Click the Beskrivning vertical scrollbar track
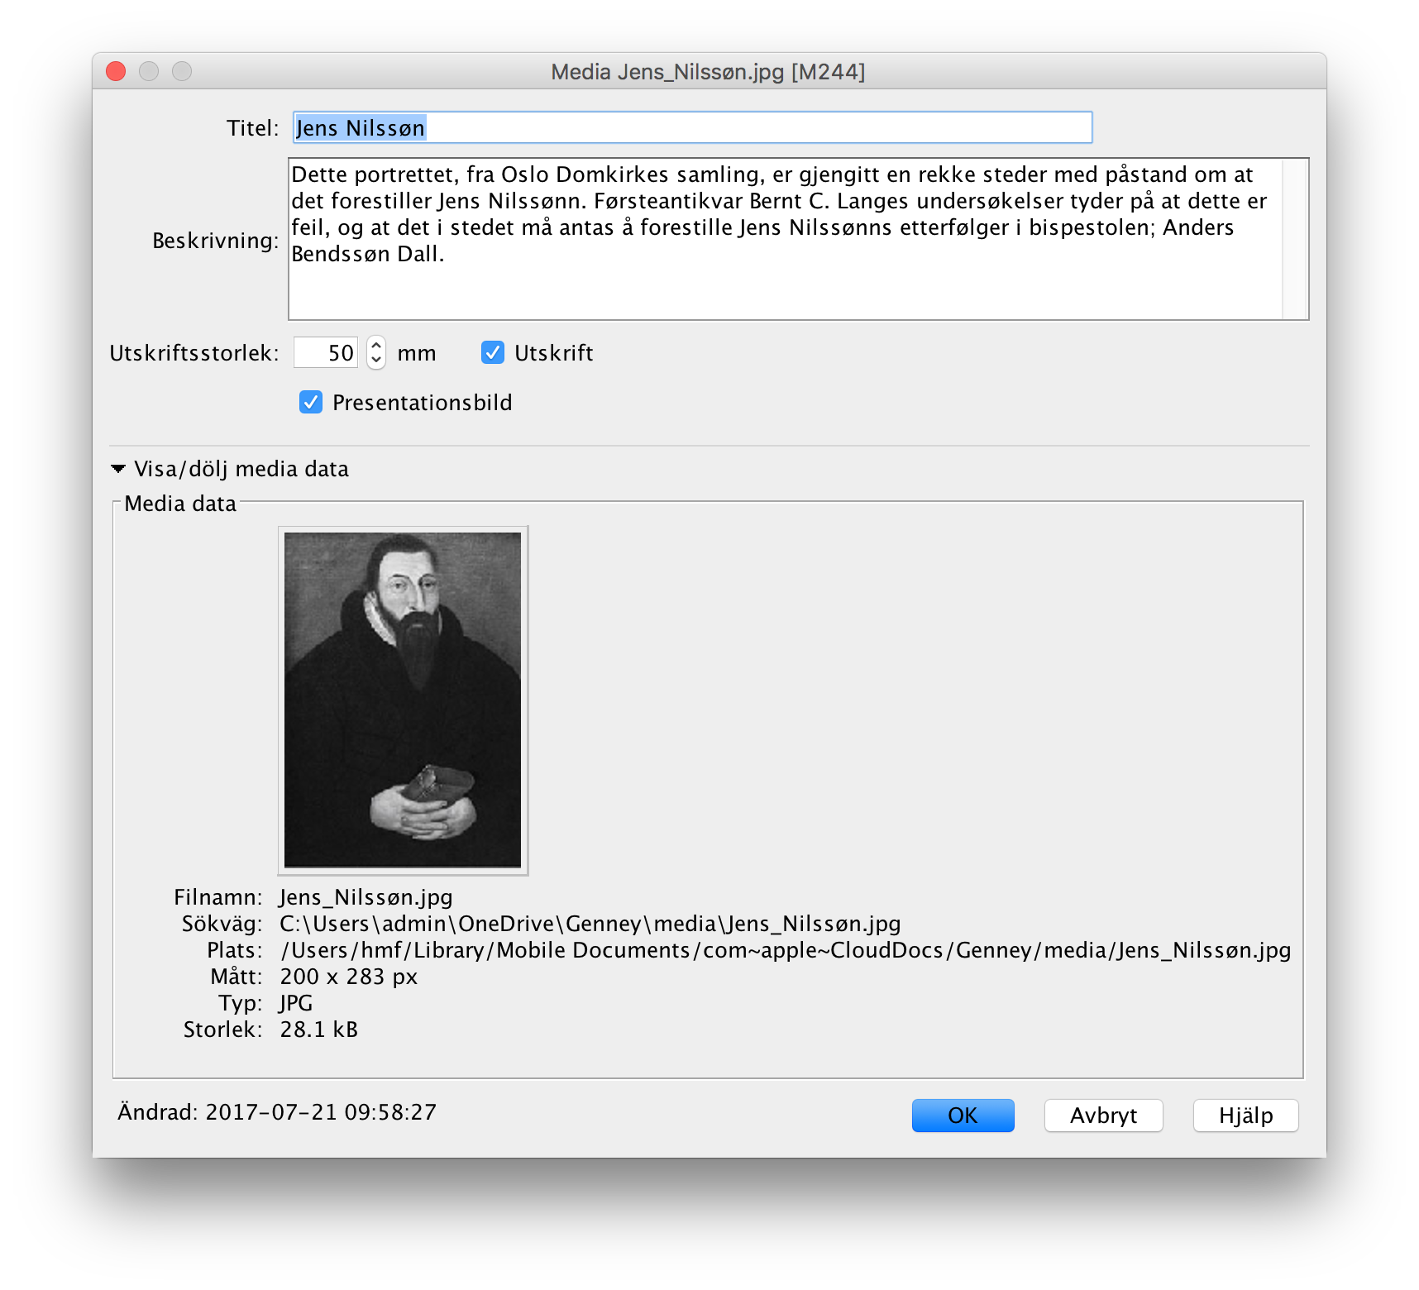Screen dimensions: 1419x1290 coord(1294,239)
